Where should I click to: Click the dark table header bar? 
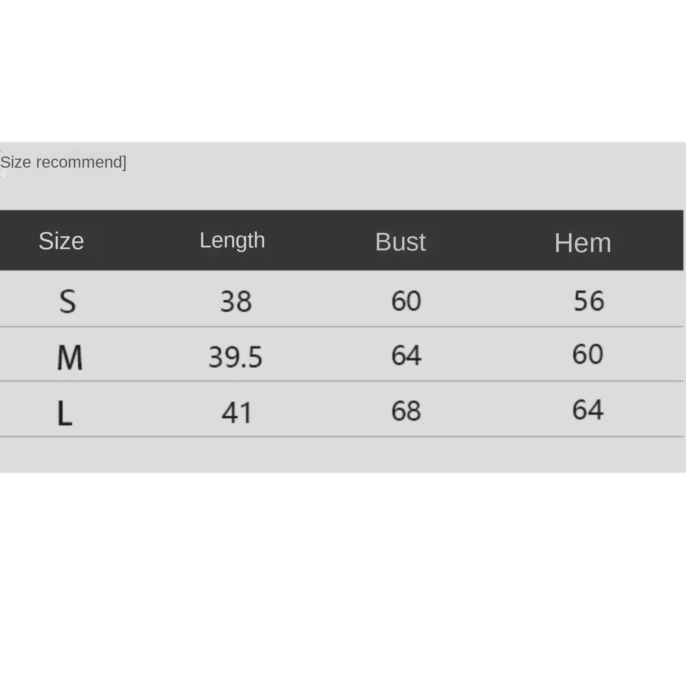click(342, 240)
